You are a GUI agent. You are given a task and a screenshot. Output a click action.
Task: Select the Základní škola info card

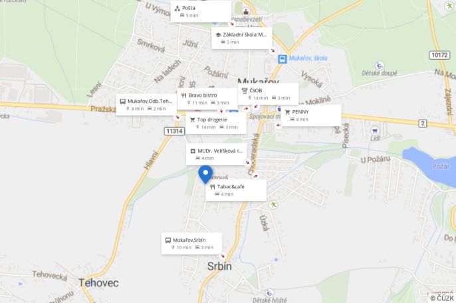[242, 38]
